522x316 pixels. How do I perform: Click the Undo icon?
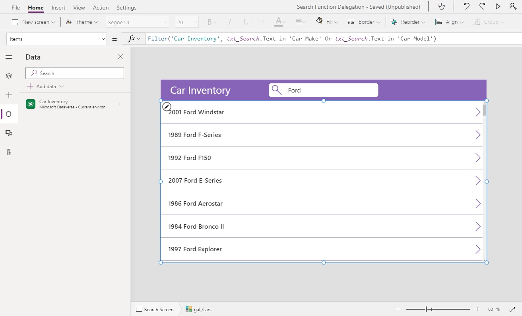466,6
